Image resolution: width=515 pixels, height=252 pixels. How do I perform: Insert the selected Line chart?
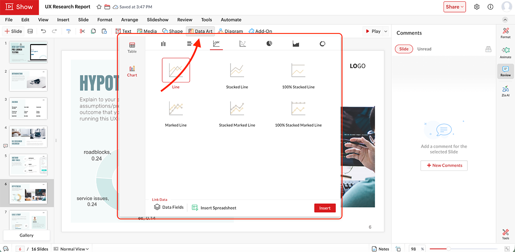point(325,208)
